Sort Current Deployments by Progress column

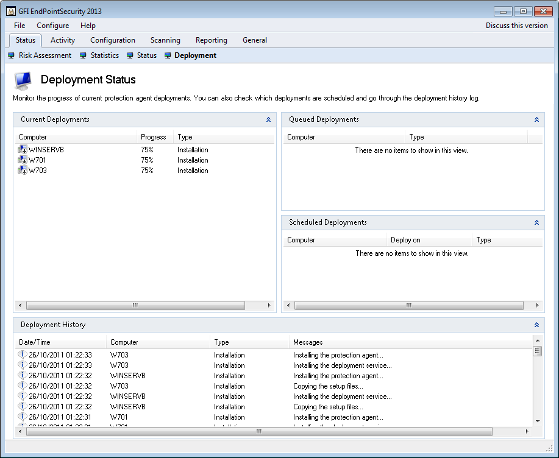pyautogui.click(x=154, y=137)
